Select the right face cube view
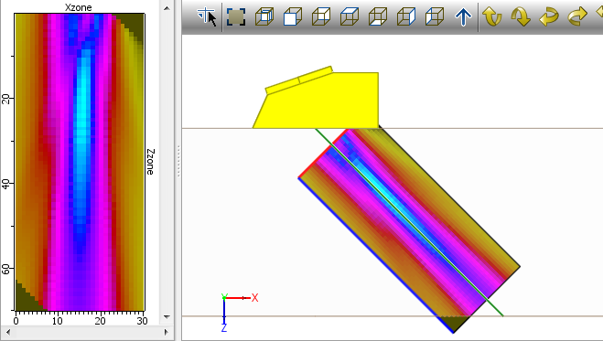The width and height of the screenshot is (603, 341). pyautogui.click(x=406, y=16)
